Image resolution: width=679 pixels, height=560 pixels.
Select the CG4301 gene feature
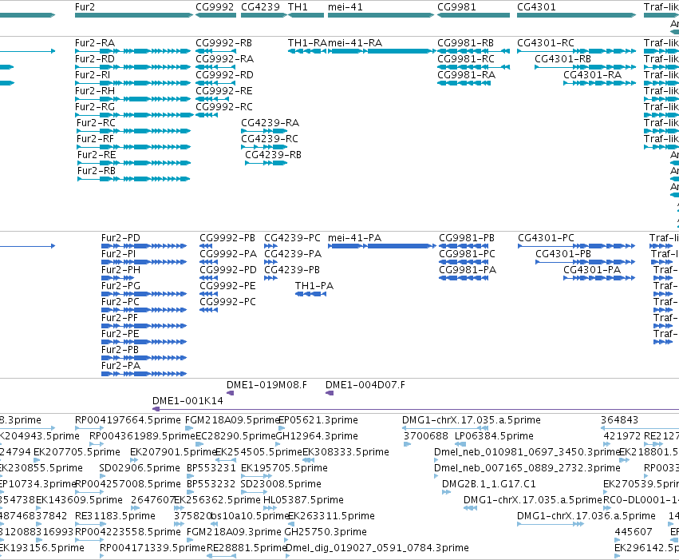point(576,15)
